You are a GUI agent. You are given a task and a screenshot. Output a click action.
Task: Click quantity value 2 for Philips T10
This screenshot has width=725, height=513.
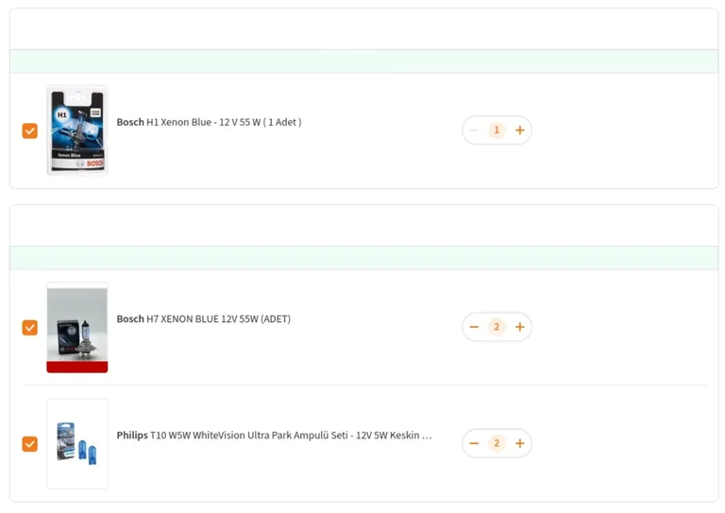pos(497,444)
